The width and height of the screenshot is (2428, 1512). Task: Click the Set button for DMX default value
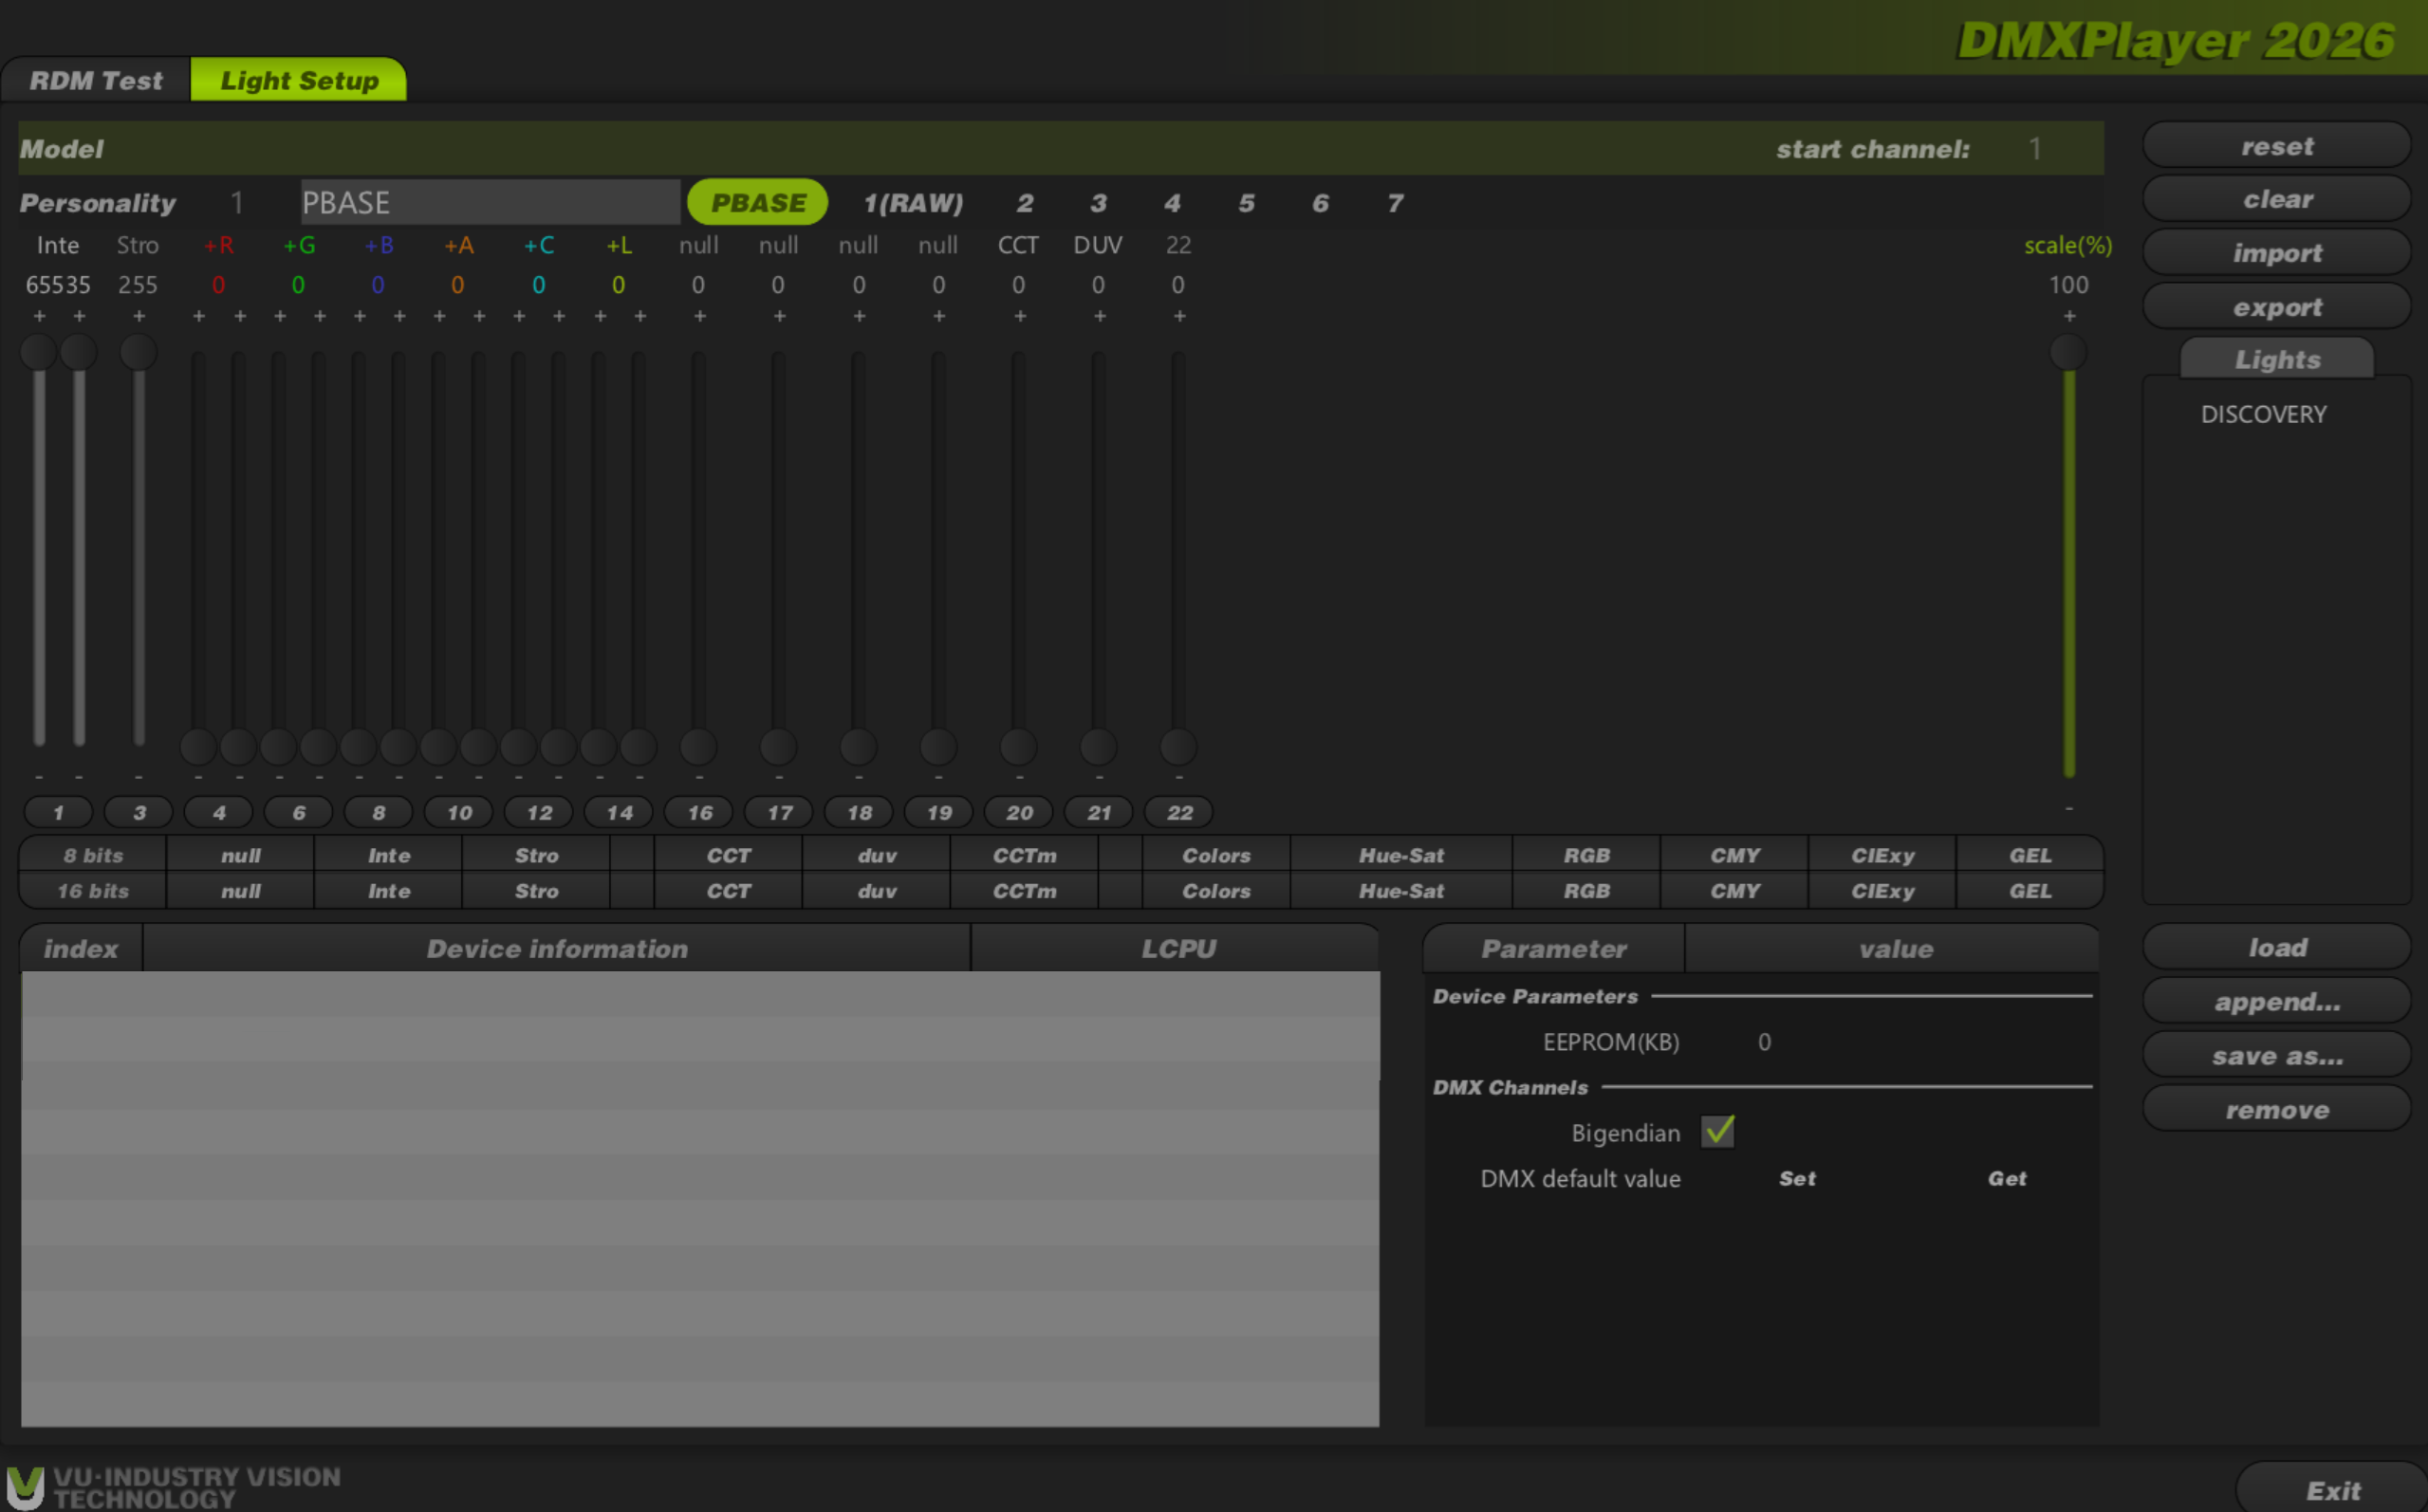[x=1797, y=1178]
